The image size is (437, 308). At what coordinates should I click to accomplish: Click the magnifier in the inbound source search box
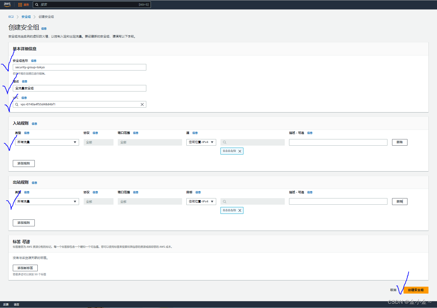tap(224, 142)
